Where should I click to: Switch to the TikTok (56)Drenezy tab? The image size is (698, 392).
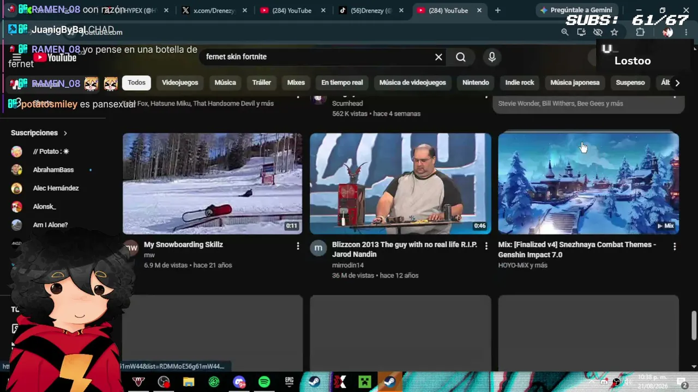point(371,10)
